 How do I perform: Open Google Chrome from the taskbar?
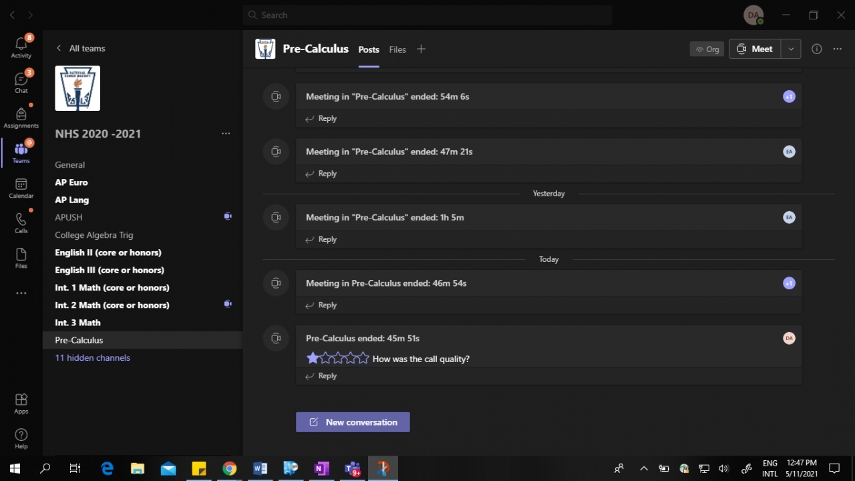[x=229, y=468]
